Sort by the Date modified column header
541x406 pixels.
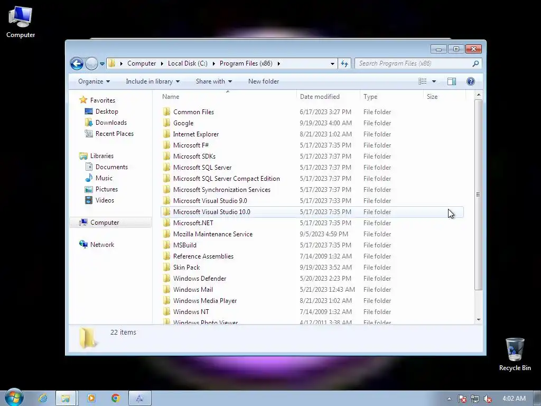[x=328, y=97]
